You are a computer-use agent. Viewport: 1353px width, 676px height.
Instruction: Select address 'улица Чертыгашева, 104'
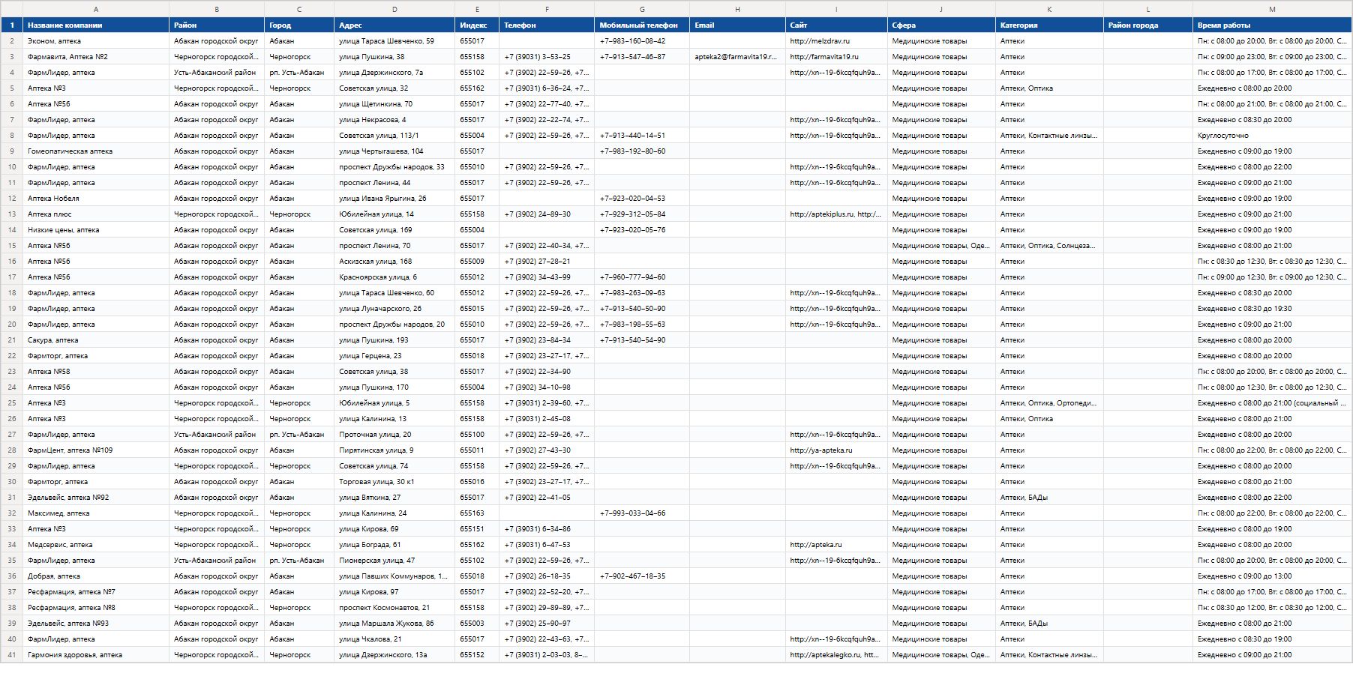point(394,151)
